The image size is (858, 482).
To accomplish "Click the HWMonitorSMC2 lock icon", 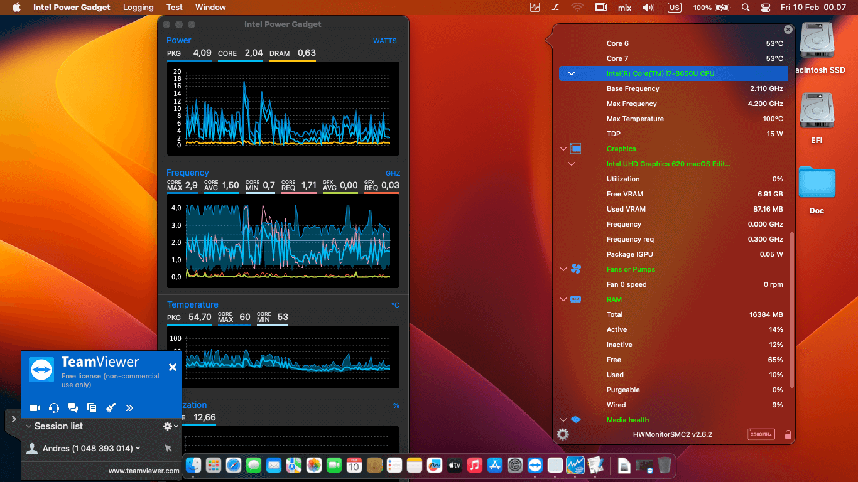I will coord(788,434).
